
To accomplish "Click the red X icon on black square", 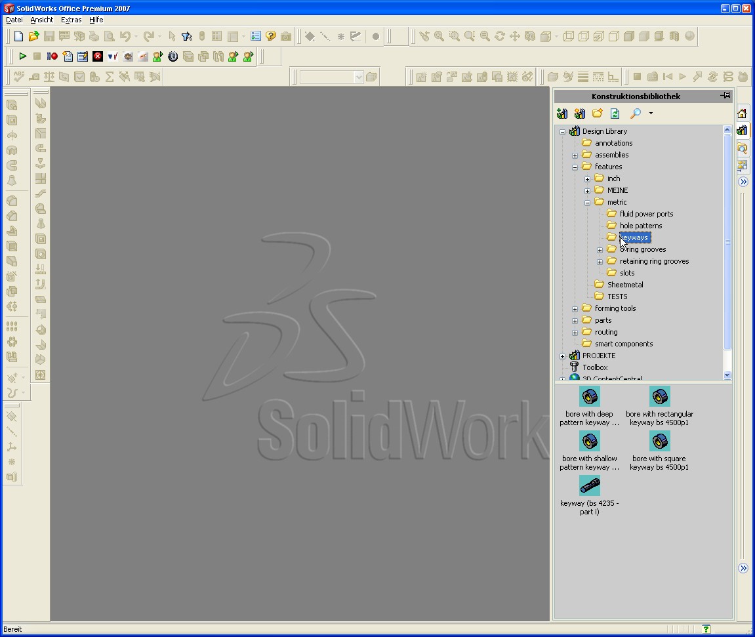I will [98, 56].
